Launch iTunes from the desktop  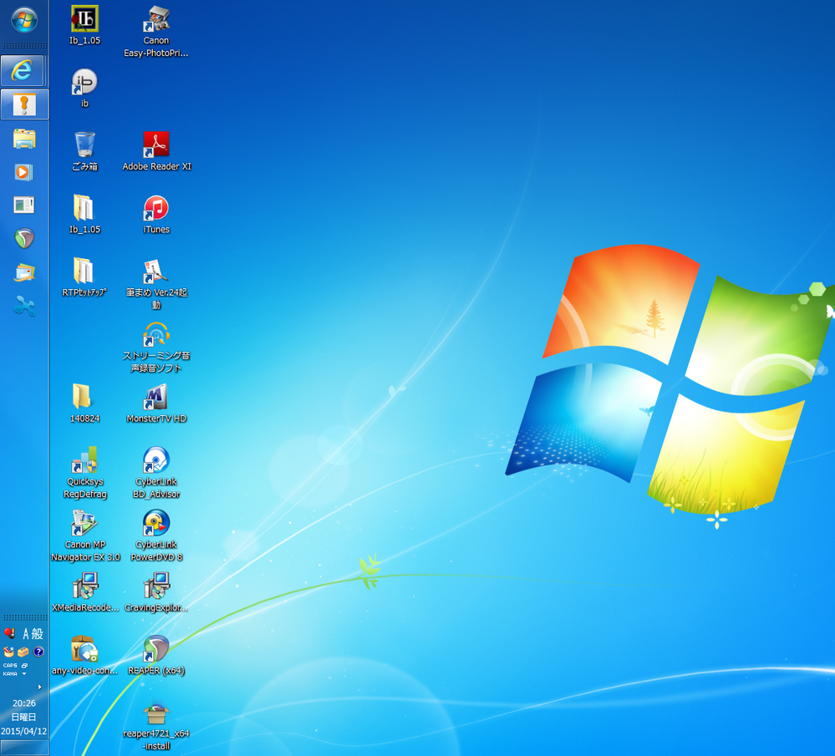click(x=156, y=214)
